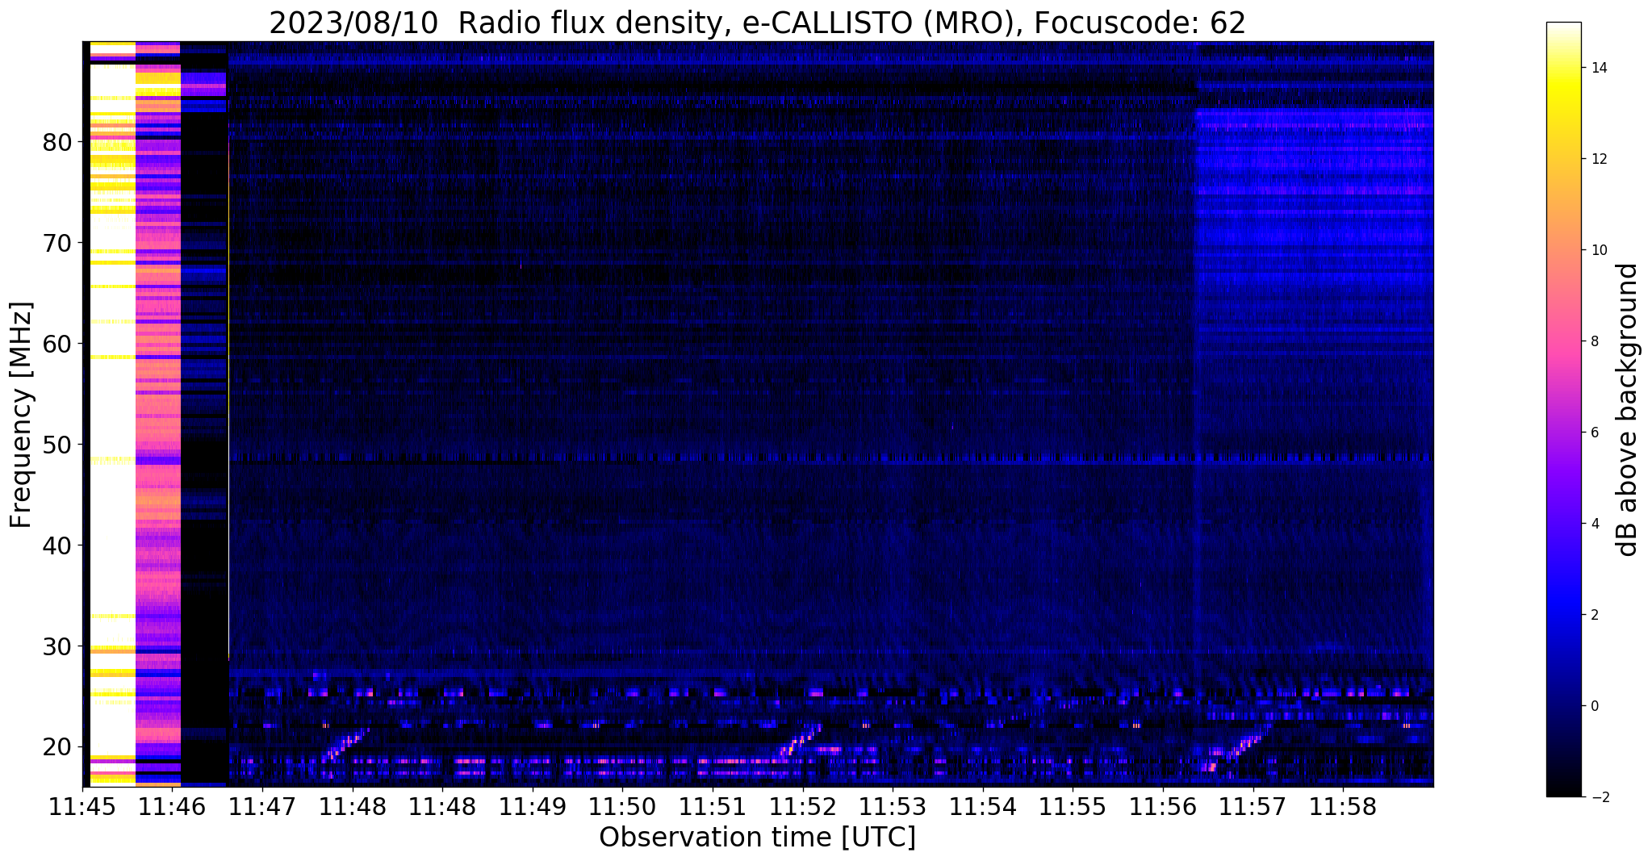Click the drifting burst streak near 11:52 at 20 MHz
This screenshot has width=1652, height=861.
(x=801, y=740)
